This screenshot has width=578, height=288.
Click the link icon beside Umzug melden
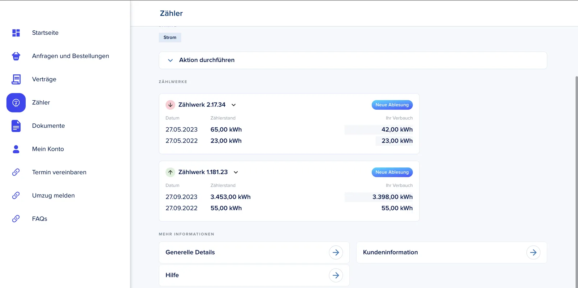coord(16,195)
